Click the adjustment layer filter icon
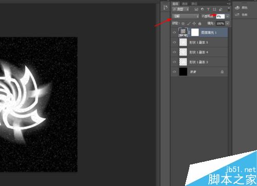The height and width of the screenshot is (186, 257). click(x=203, y=9)
